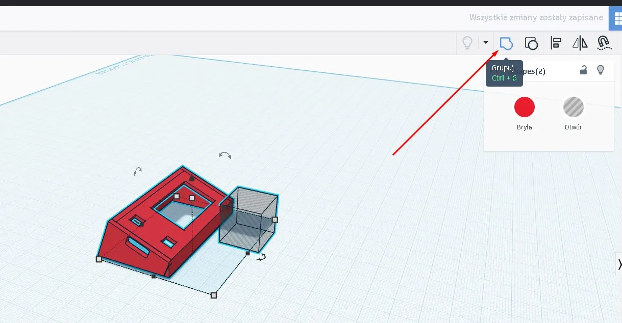Click the corner resize handle at the bottom of the selection

(214, 295)
